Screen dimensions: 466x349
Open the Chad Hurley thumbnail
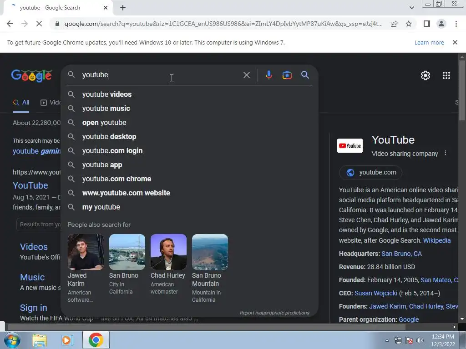pos(168,252)
